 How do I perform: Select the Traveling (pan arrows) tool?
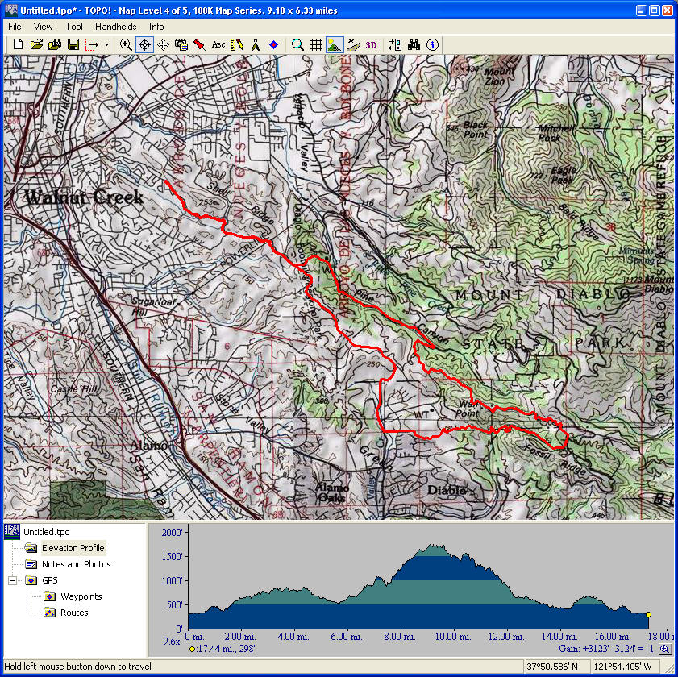(163, 45)
